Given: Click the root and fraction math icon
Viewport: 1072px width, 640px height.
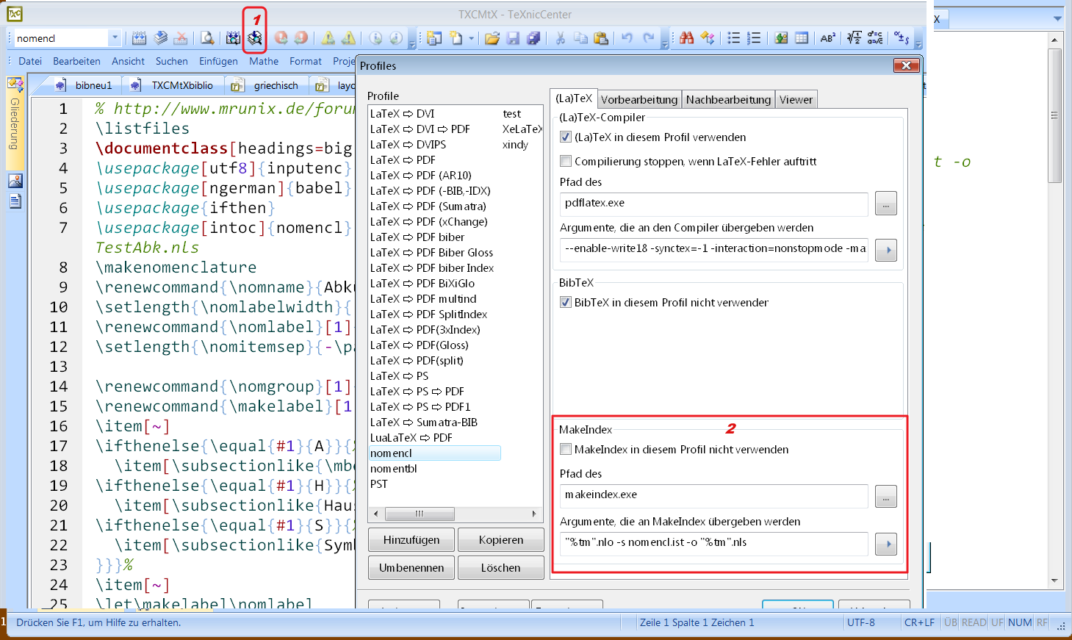Looking at the screenshot, I should (x=854, y=38).
